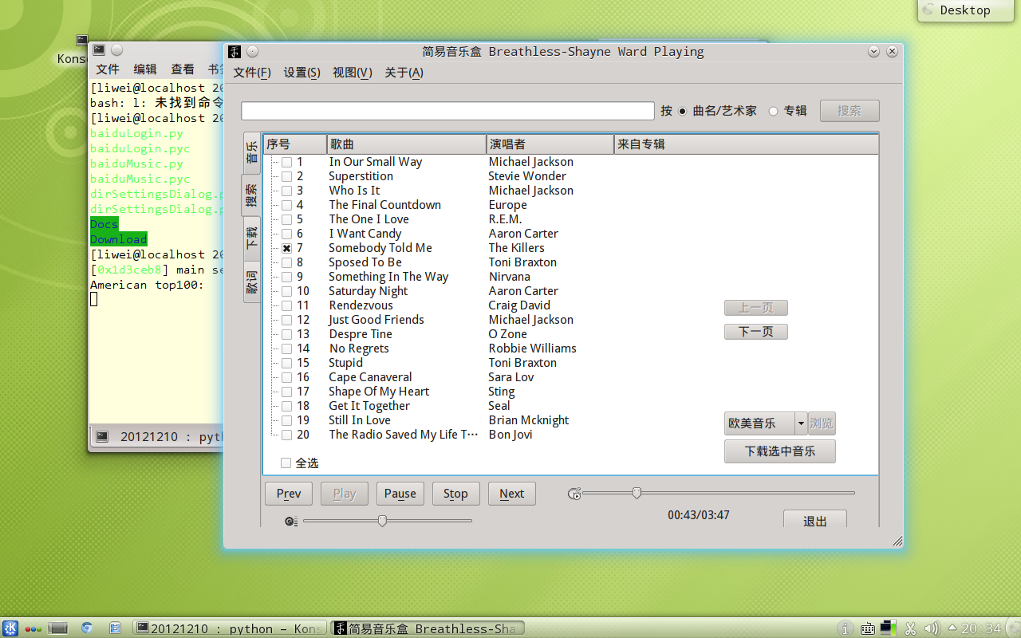
Task: Click the Desktop widget toolbox button
Action: click(x=965, y=10)
